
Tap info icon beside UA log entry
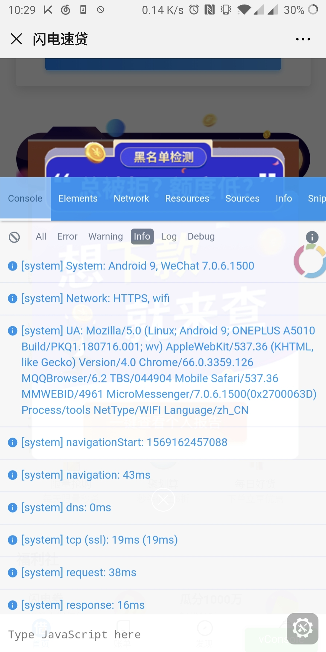12,331
